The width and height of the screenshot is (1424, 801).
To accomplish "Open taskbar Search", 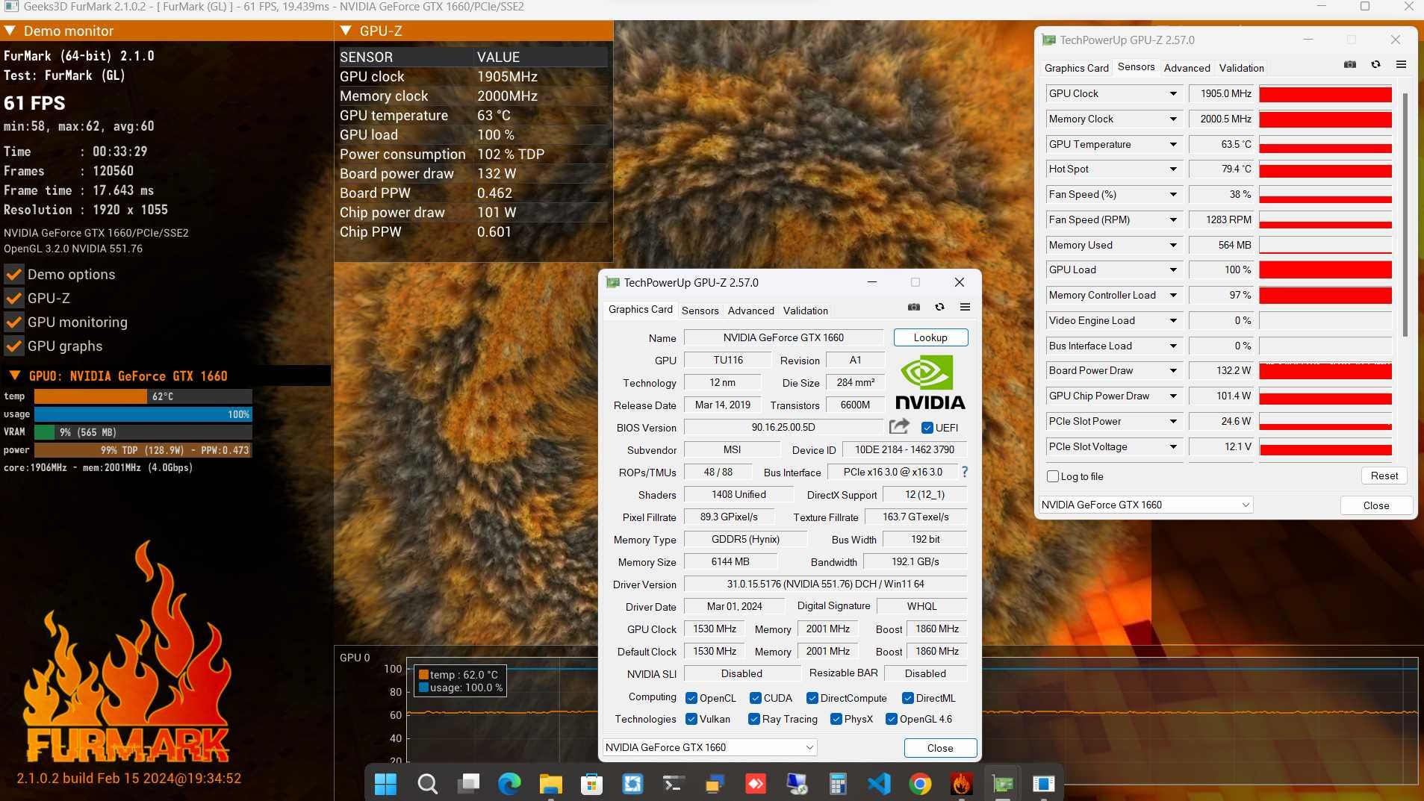I will (x=427, y=784).
